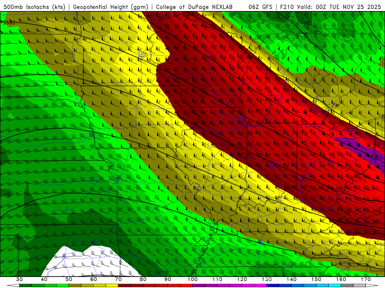
Task: Click the 5580 height contour label
Action: (9, 23)
